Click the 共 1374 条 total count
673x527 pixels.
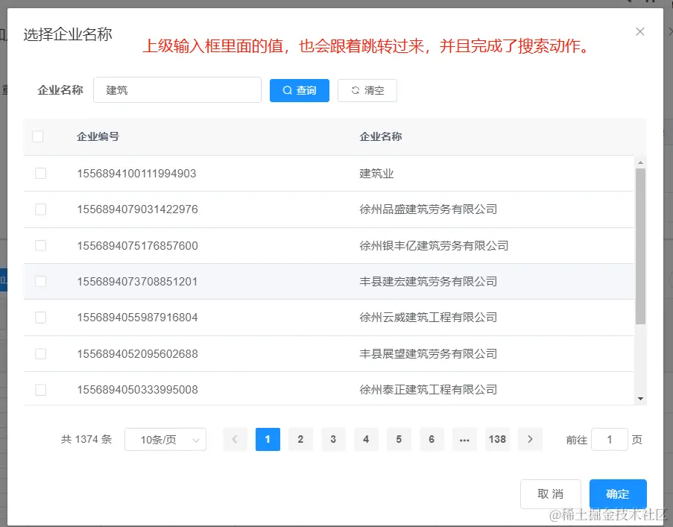(86, 439)
